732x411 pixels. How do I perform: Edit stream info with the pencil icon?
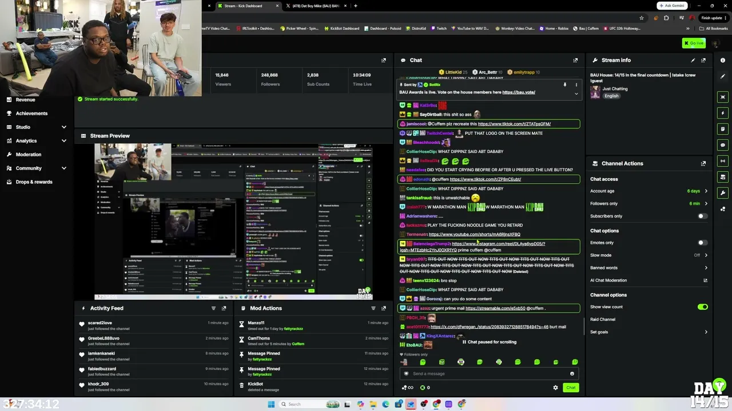pos(693,60)
